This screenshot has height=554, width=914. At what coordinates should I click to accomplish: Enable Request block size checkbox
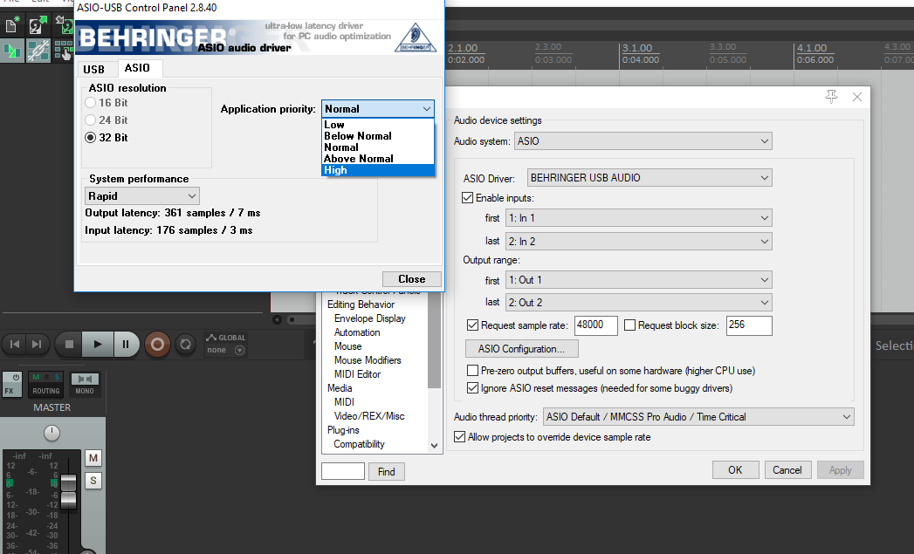tap(629, 325)
